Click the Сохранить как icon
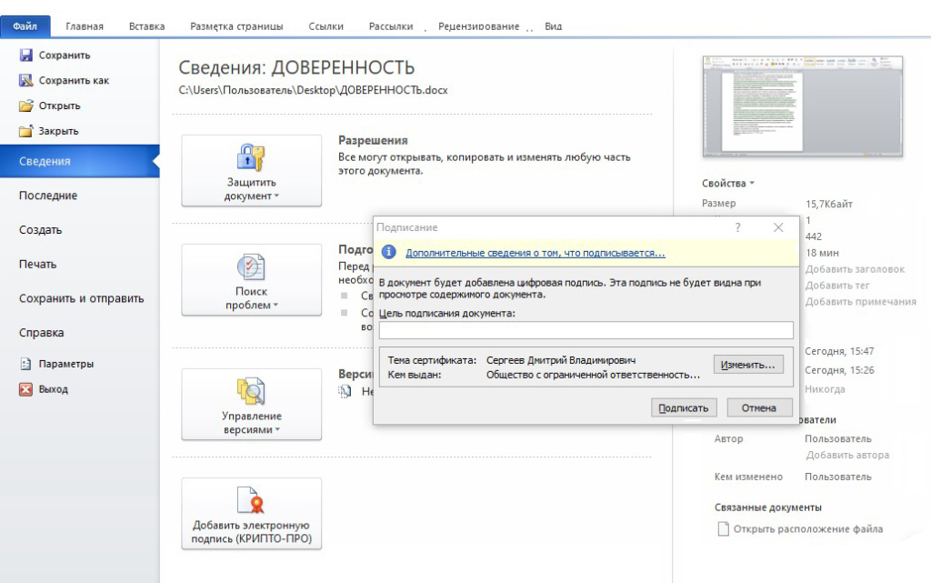Image resolution: width=931 pixels, height=583 pixels. click(x=26, y=81)
